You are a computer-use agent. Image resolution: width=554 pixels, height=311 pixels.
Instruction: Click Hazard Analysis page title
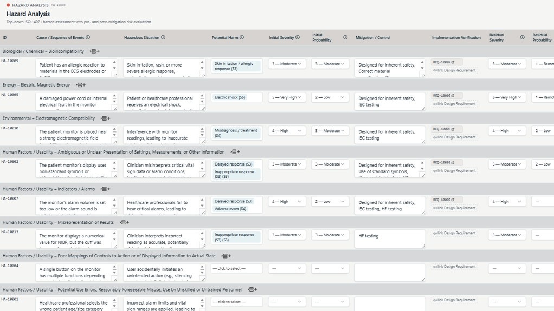coord(28,14)
